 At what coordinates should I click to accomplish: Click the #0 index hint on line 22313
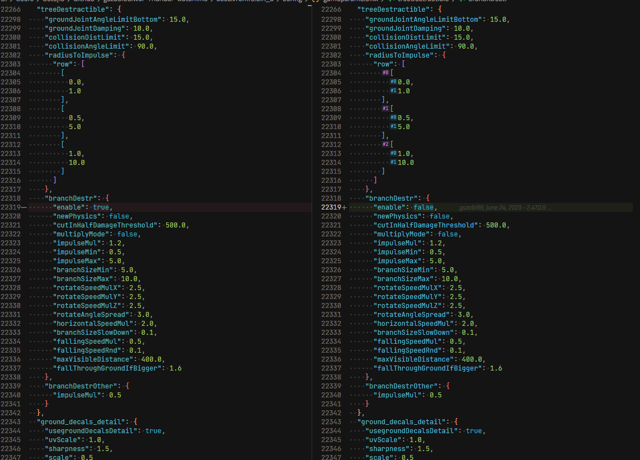tap(393, 153)
